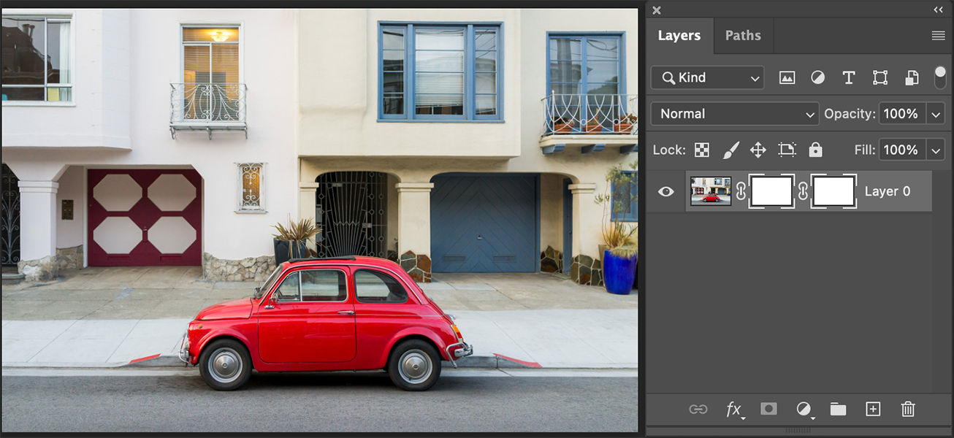
Task: Add a new layer
Action: [873, 410]
